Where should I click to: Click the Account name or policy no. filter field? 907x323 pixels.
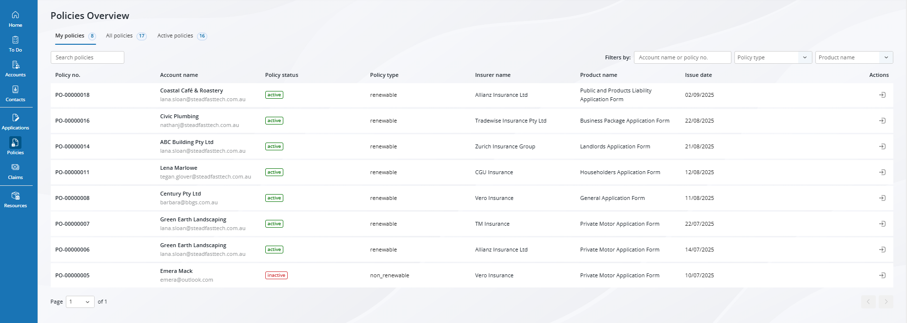pos(682,57)
